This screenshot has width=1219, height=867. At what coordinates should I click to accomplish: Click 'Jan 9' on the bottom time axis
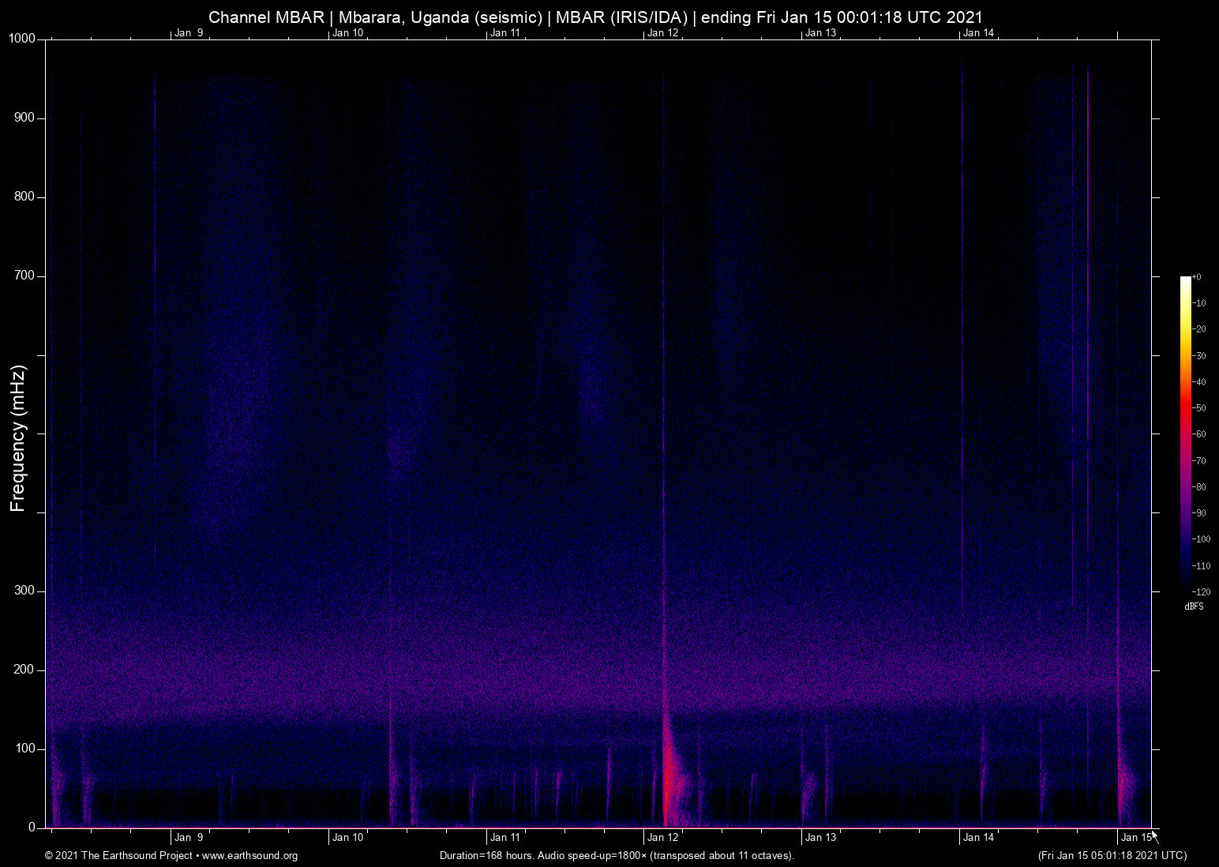[x=189, y=838]
